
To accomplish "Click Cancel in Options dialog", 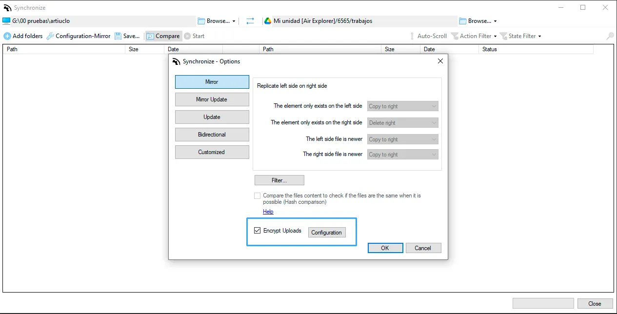I will (423, 248).
